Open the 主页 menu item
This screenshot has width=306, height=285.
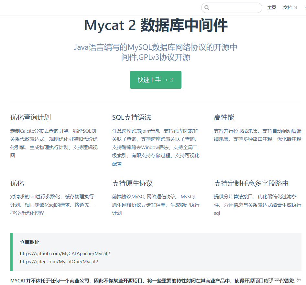click(271, 7)
